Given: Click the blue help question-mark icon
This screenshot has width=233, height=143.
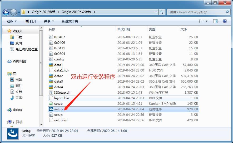Looking at the screenshot, I should tap(225, 21).
